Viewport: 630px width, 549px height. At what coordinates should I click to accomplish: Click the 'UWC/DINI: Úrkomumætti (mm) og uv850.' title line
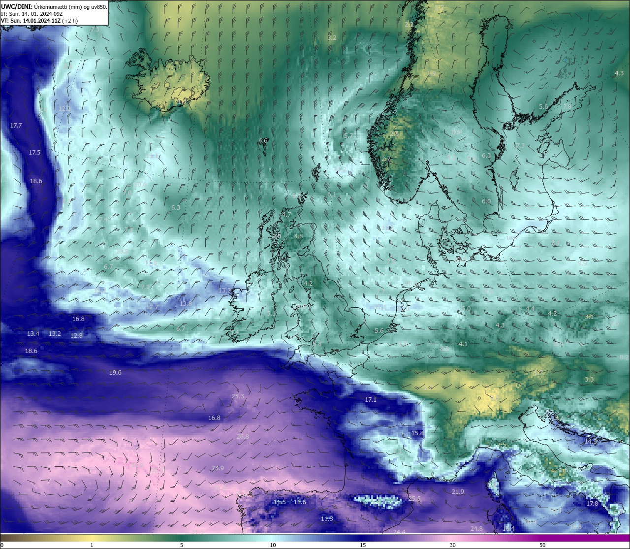pos(54,6)
